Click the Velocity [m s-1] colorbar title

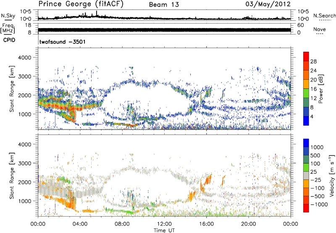[x=332, y=175]
